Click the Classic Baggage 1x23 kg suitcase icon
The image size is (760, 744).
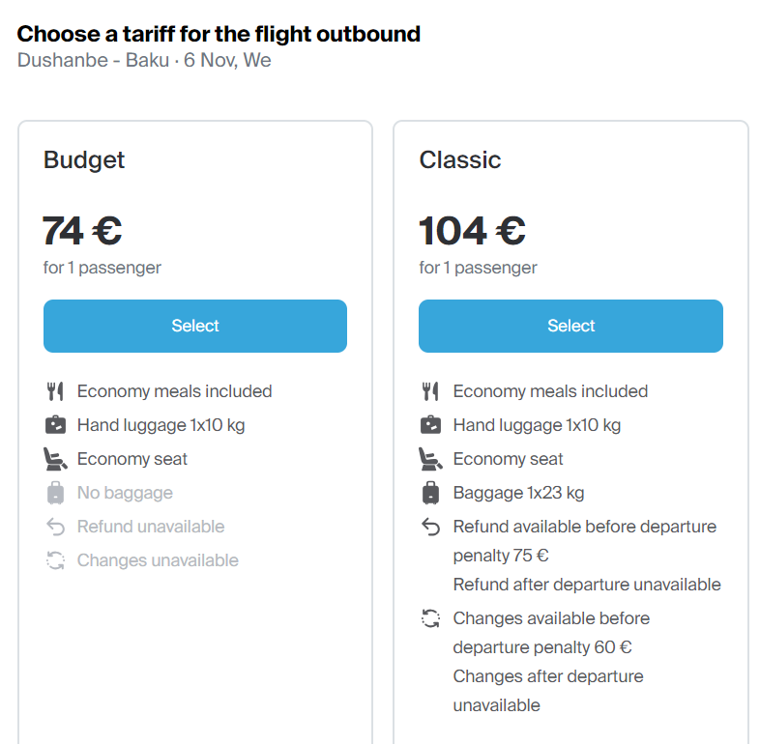point(430,493)
